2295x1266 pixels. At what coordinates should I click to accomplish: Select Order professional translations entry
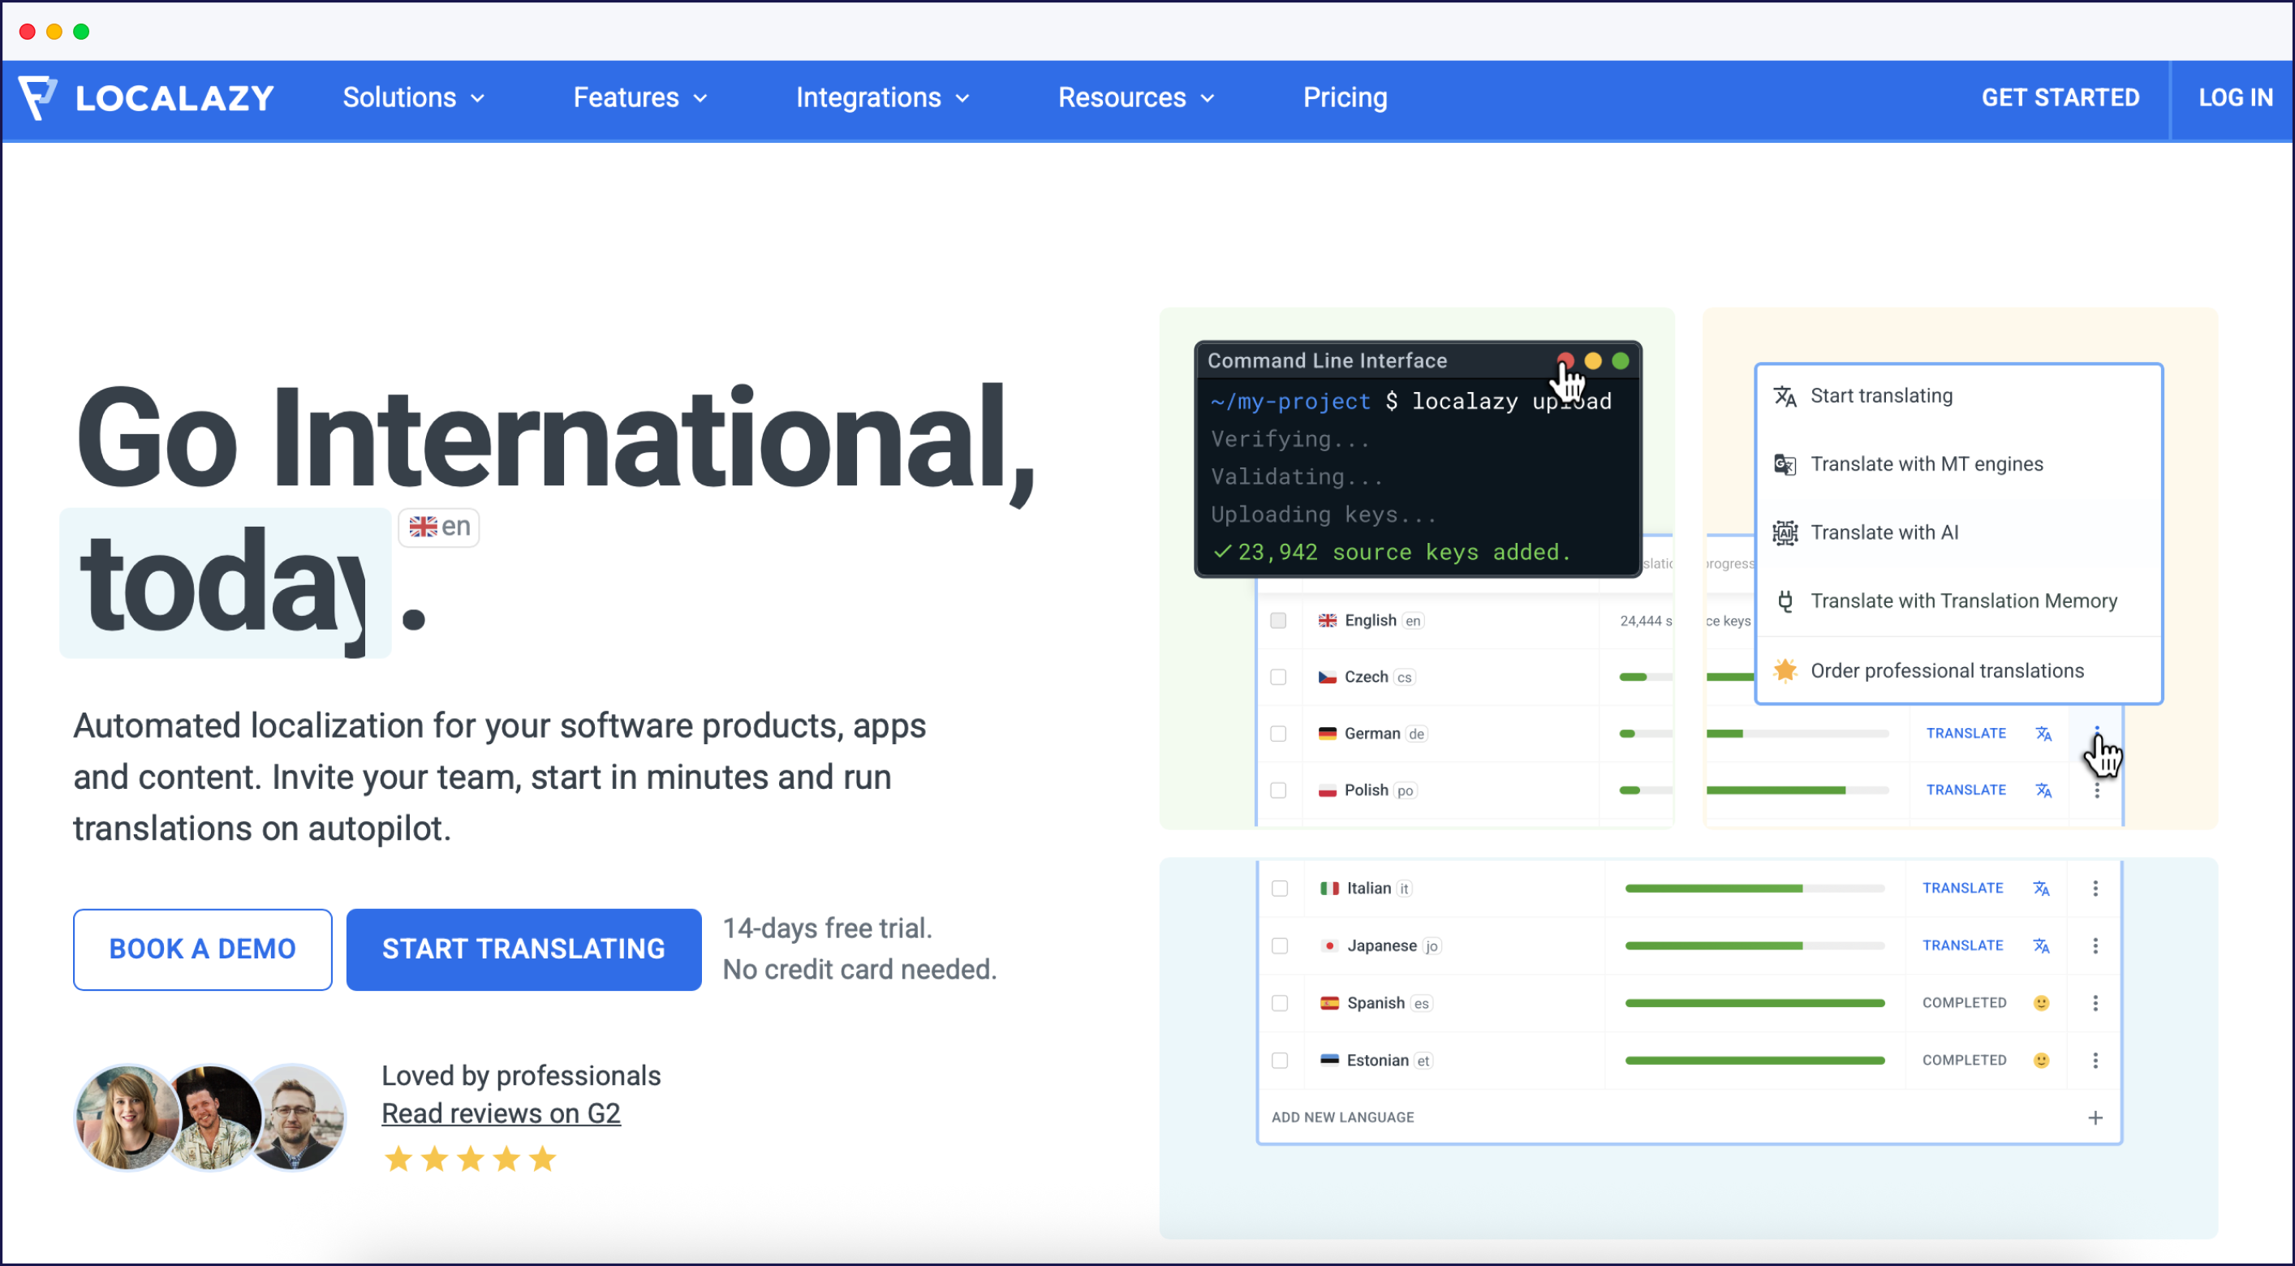pyautogui.click(x=1959, y=671)
